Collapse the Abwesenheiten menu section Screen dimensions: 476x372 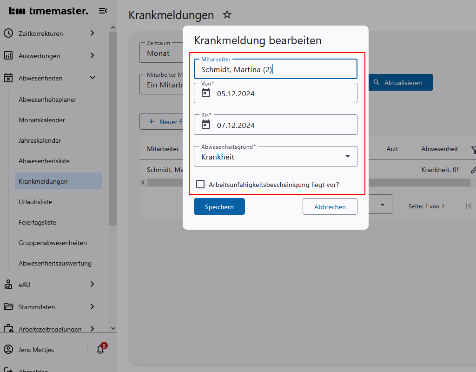[x=92, y=78]
